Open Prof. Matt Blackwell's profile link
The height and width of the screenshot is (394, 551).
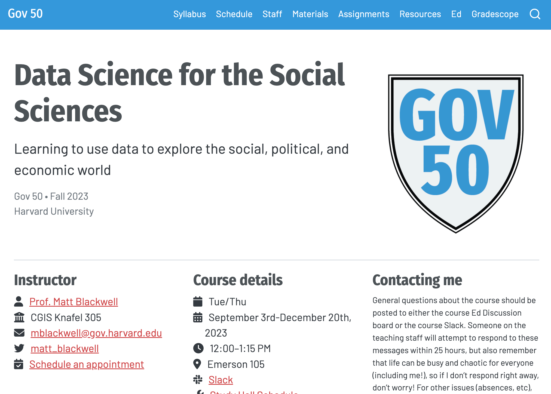(x=74, y=302)
